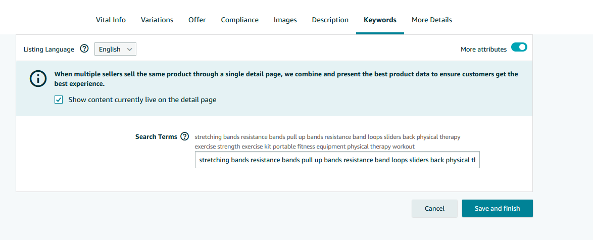Switch to the Description tab
The image size is (593, 240).
[x=330, y=20]
